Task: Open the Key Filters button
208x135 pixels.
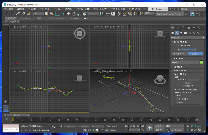Action: (x=177, y=130)
